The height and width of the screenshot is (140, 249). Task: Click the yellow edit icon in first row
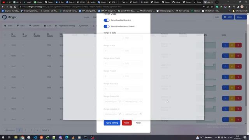tap(232, 45)
